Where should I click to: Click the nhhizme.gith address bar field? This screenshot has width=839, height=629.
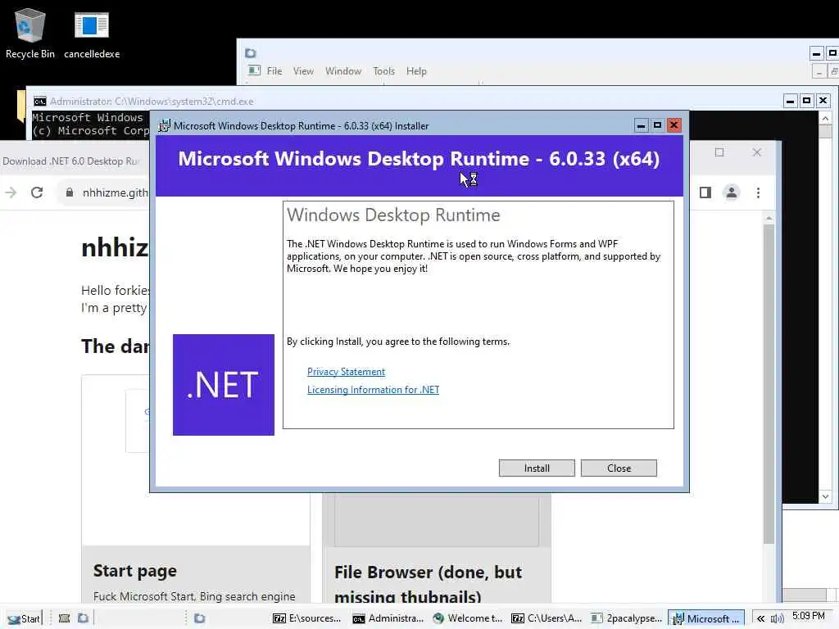pyautogui.click(x=115, y=192)
